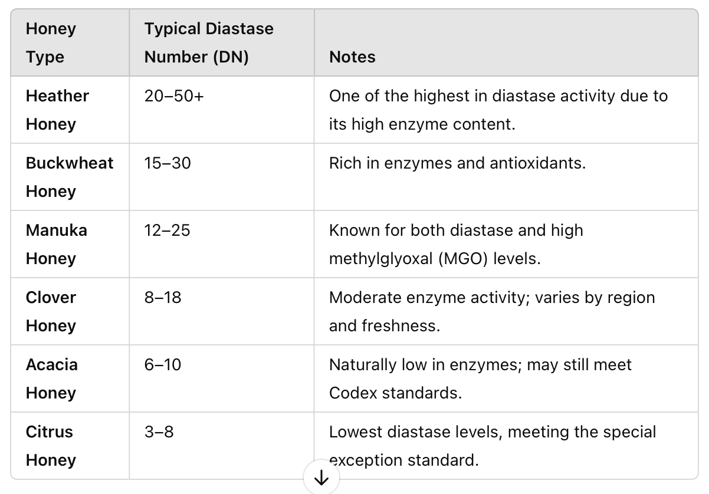
Task: Click the "15–30" diastase value
Action: [168, 163]
